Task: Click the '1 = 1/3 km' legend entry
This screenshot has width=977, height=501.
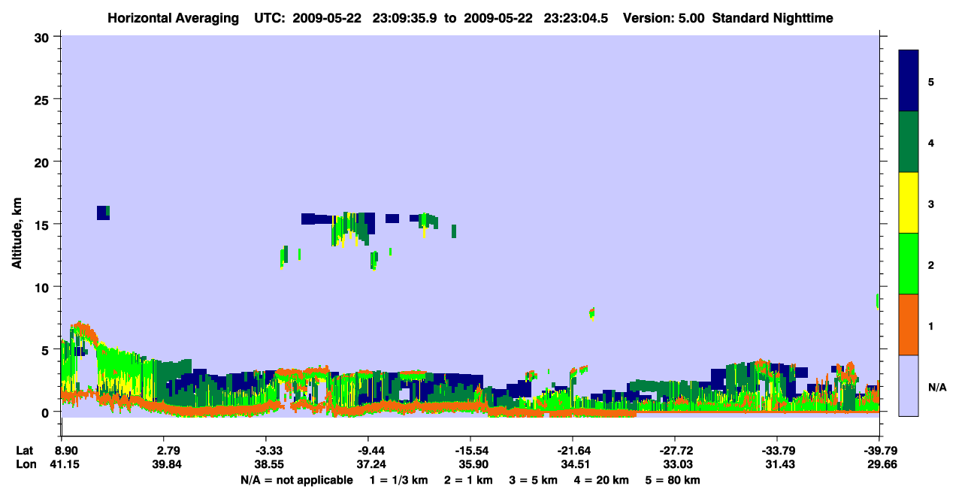Action: pyautogui.click(x=399, y=480)
